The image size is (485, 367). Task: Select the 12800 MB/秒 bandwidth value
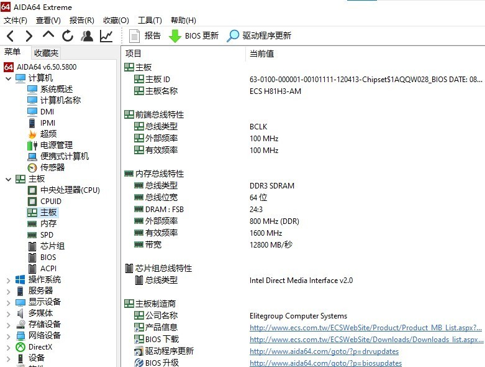(x=271, y=244)
